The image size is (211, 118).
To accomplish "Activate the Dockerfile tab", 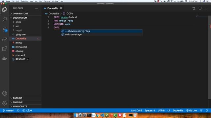I will [53, 8].
